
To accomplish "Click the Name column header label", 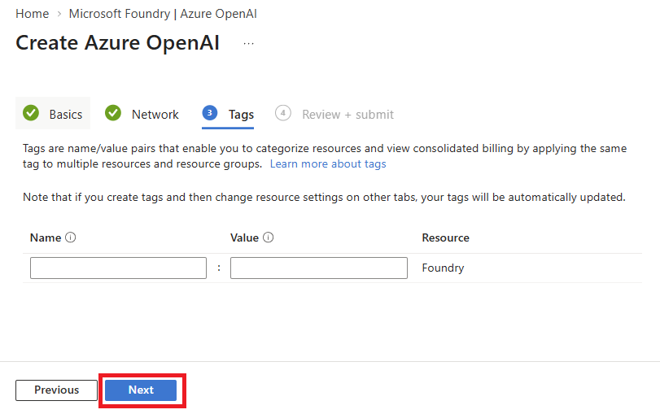I will coord(46,238).
